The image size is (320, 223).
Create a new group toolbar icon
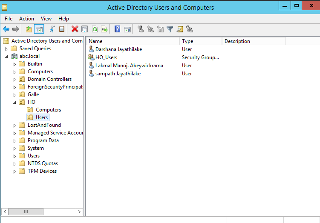pyautogui.click(x=150, y=29)
